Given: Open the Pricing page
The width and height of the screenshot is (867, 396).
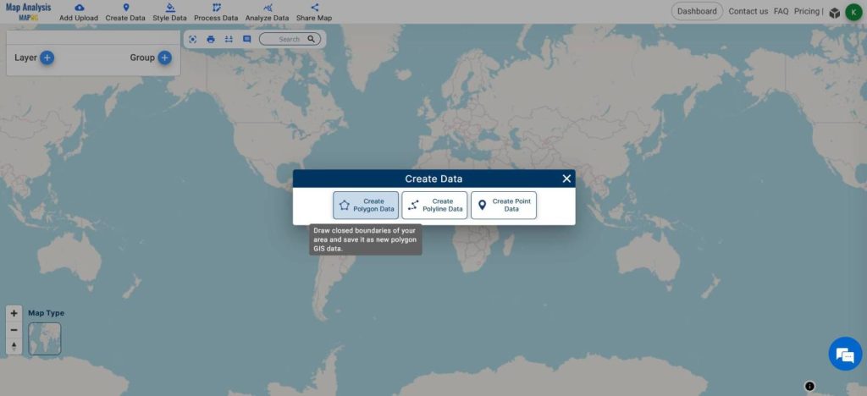Looking at the screenshot, I should click(x=807, y=11).
